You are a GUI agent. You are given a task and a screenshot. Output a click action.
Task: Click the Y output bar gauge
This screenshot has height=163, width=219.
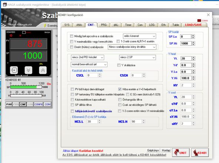(x=26, y=96)
